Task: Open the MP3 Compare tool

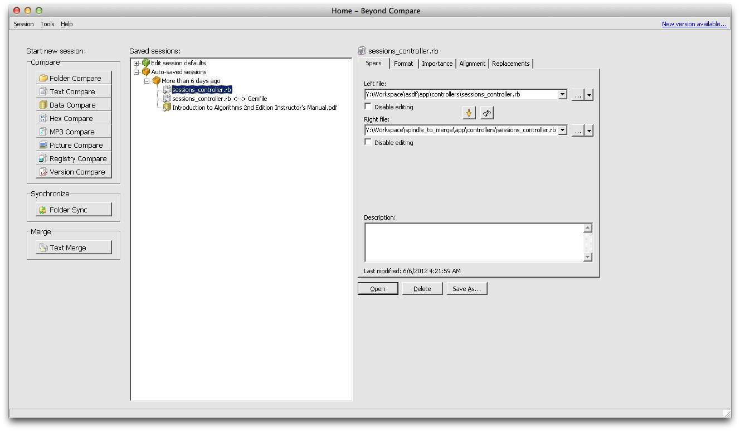Action: tap(74, 131)
